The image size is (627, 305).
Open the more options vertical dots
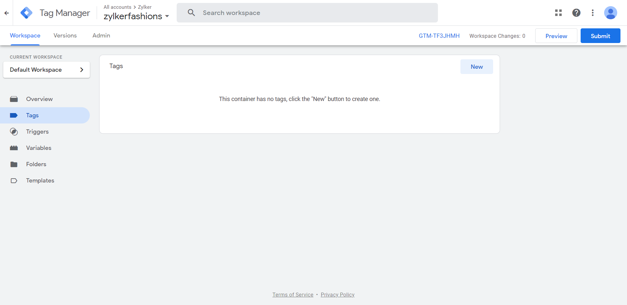point(593,13)
